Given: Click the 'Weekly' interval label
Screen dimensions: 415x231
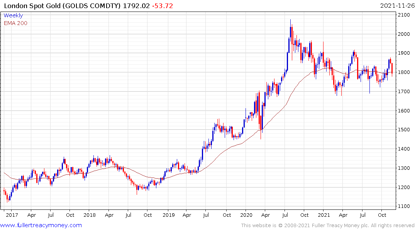Looking at the screenshot, I should (13, 15).
